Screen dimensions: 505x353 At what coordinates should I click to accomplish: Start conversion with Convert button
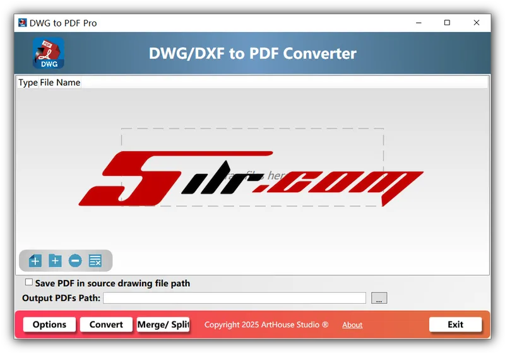click(x=106, y=325)
